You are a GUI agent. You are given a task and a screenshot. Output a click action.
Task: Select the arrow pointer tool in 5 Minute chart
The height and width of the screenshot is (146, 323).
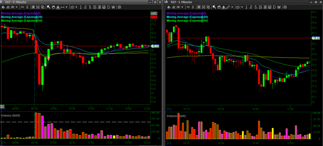[x=49, y=7]
